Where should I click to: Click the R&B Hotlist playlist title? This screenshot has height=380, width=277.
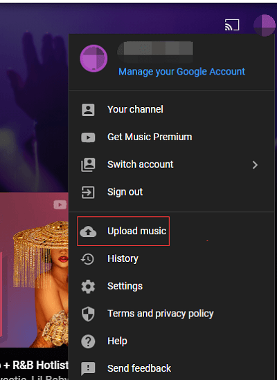(34, 365)
